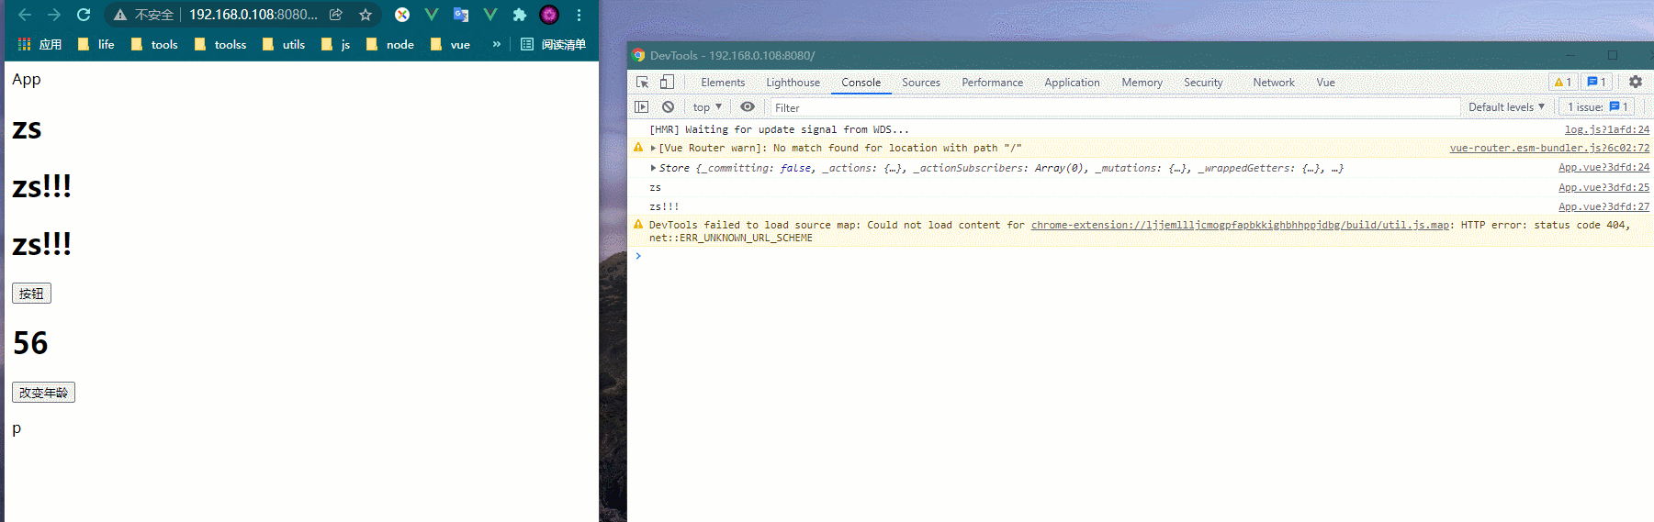Viewport: 1654px width, 522px height.
Task: Open the toolss bookmark folder
Action: tap(220, 44)
